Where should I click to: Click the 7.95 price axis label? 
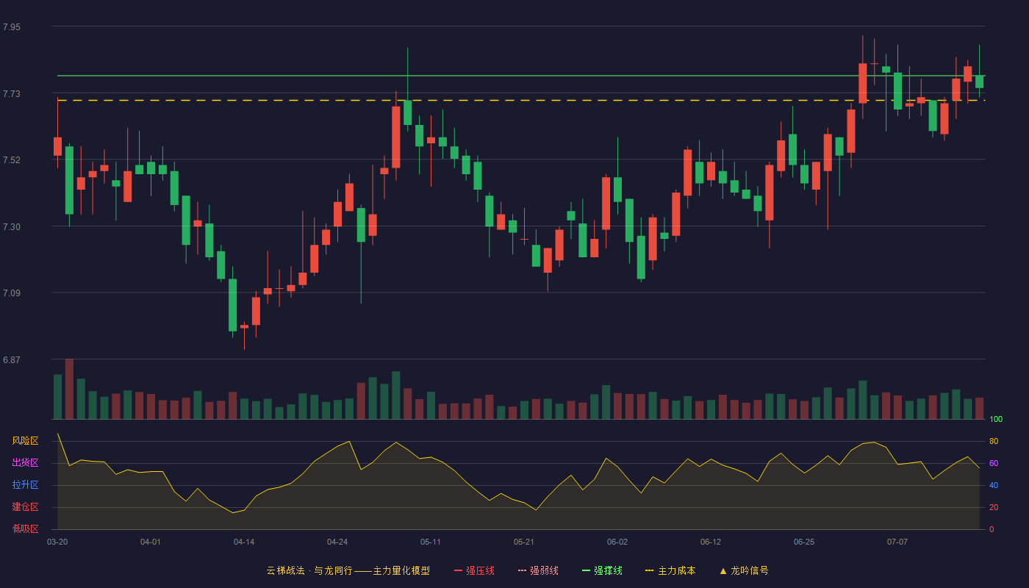[12, 27]
